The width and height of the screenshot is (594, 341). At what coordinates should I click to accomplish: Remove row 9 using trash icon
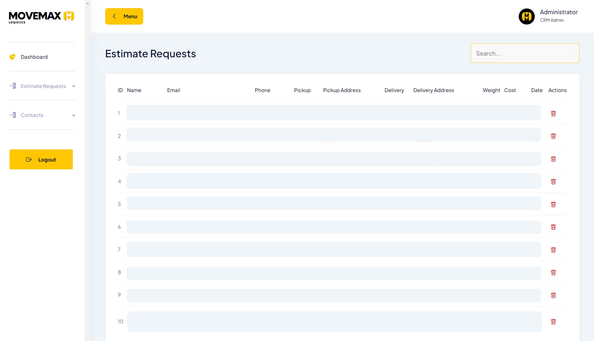553,295
